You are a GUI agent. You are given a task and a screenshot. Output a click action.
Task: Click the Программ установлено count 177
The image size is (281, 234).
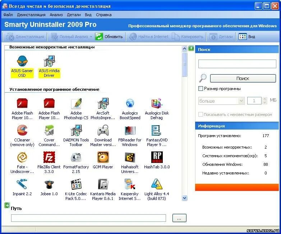[266, 136]
